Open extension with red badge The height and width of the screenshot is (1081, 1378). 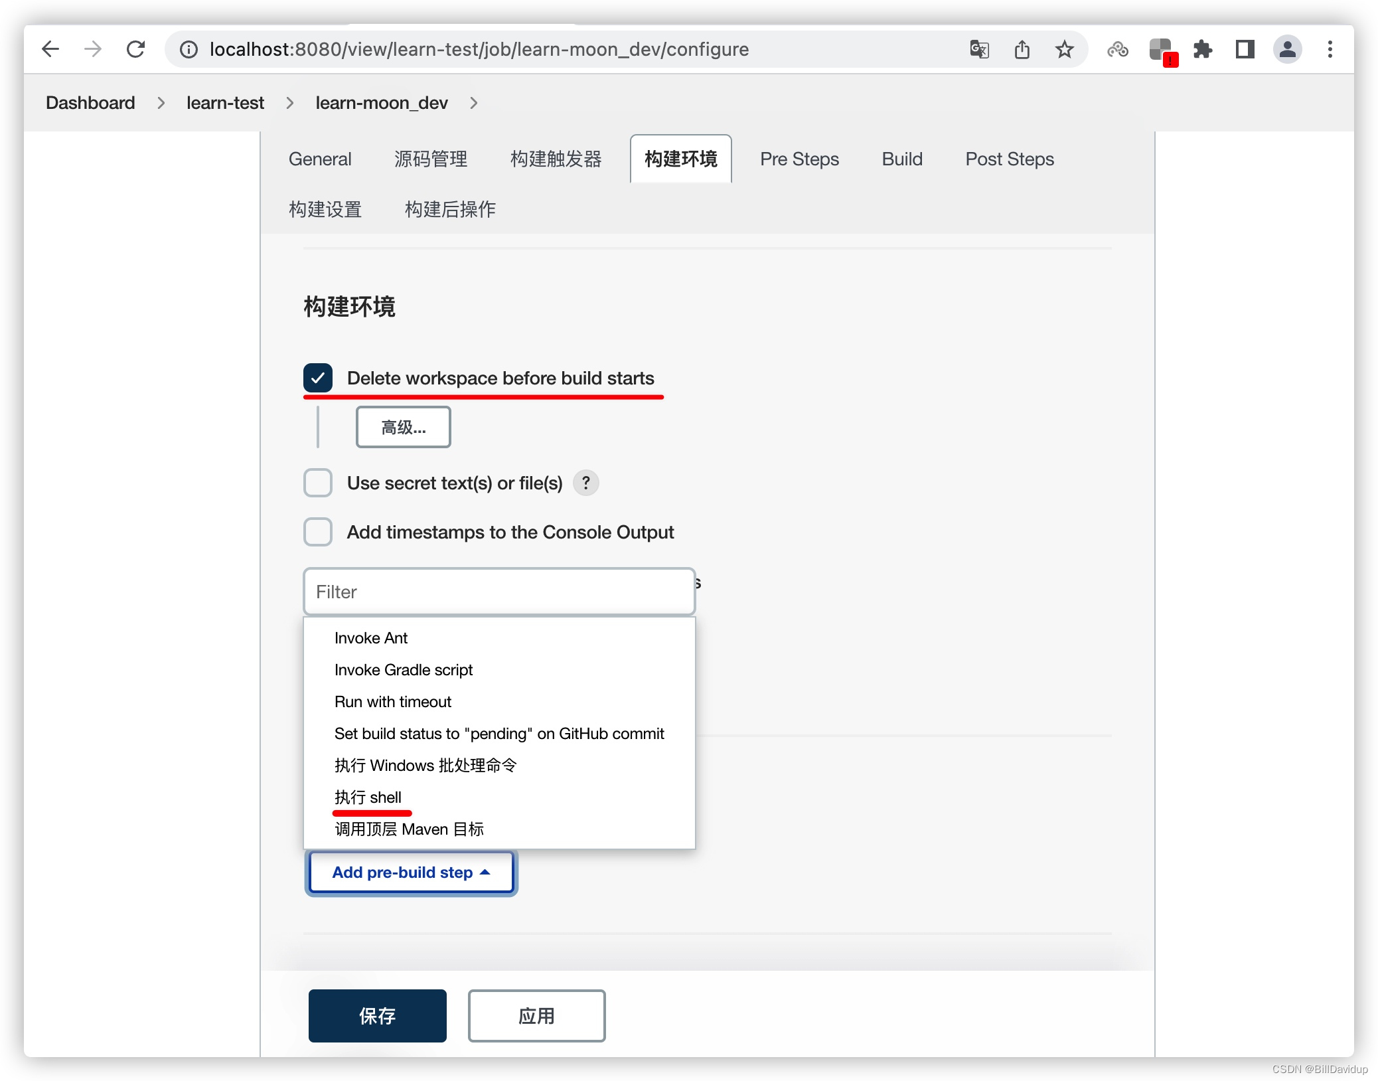1162,51
